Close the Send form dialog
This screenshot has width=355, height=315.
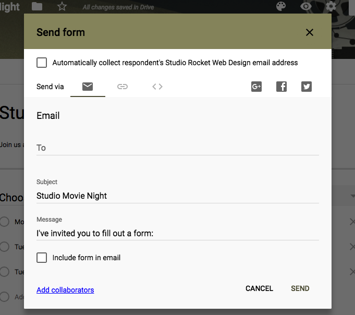310,32
